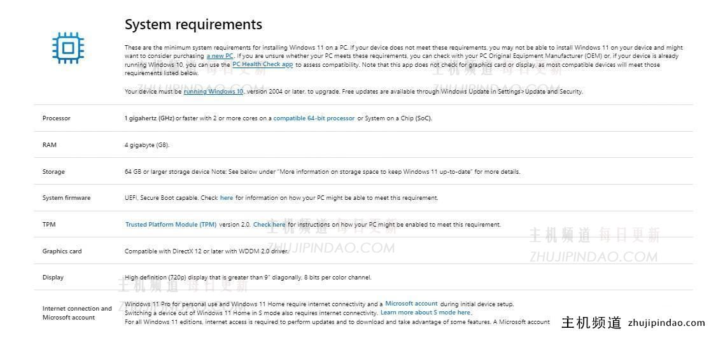Select the Processor row label

click(x=57, y=118)
